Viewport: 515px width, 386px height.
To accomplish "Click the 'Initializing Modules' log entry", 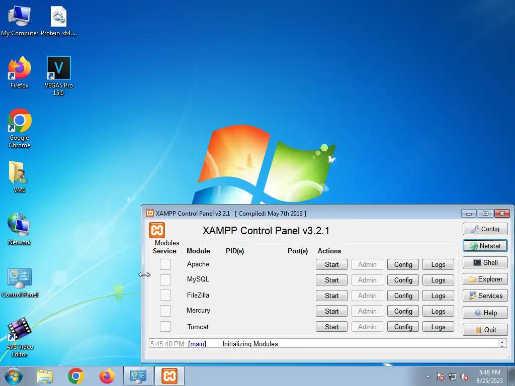I will [250, 344].
